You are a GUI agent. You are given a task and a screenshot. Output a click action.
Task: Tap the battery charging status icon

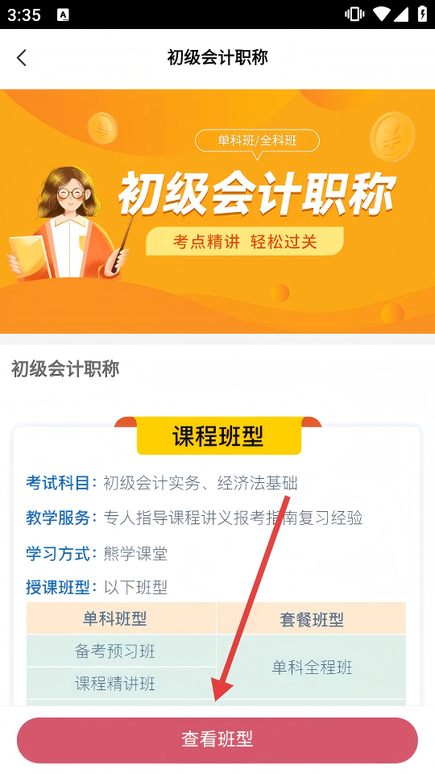click(423, 15)
